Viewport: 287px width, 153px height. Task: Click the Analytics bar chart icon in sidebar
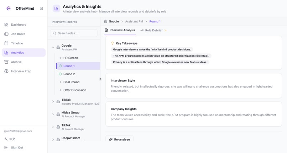click(6, 52)
